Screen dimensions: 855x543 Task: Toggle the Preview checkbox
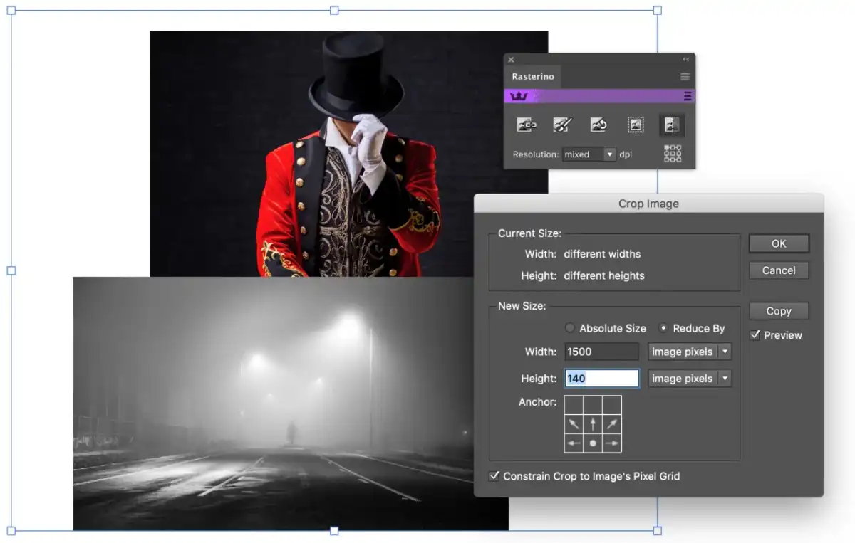[755, 335]
